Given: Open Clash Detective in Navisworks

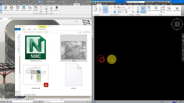Looking at the screenshot, I should coord(143,9).
